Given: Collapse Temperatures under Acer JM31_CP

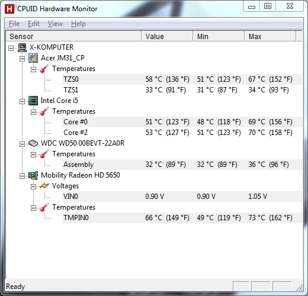Looking at the screenshot, I should coord(33,69).
